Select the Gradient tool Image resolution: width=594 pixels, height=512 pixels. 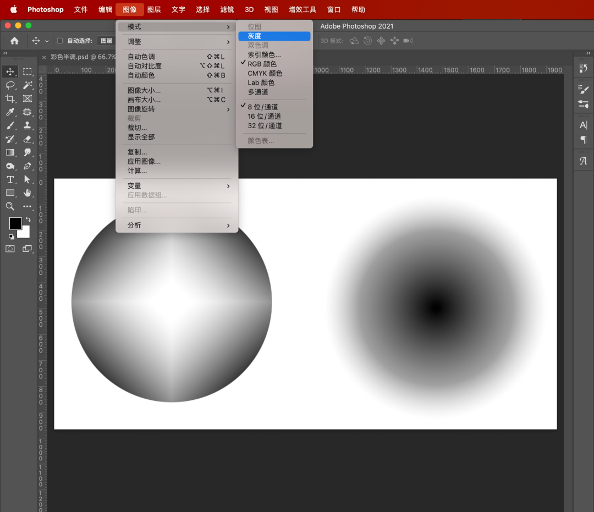pyautogui.click(x=10, y=152)
